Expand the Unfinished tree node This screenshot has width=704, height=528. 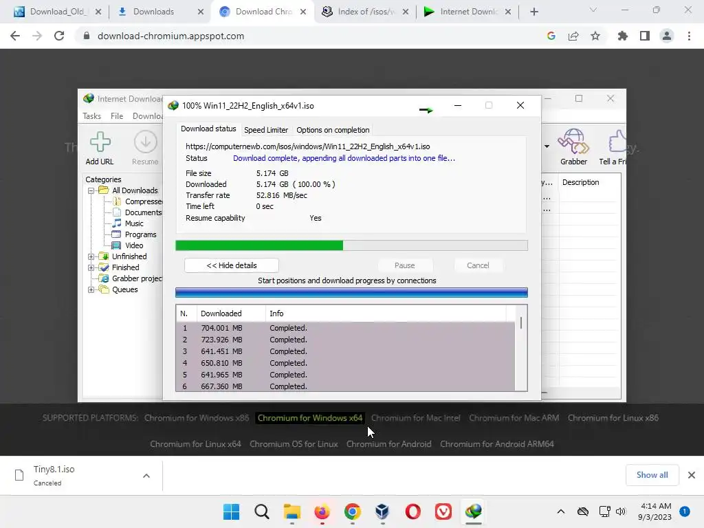click(x=91, y=256)
